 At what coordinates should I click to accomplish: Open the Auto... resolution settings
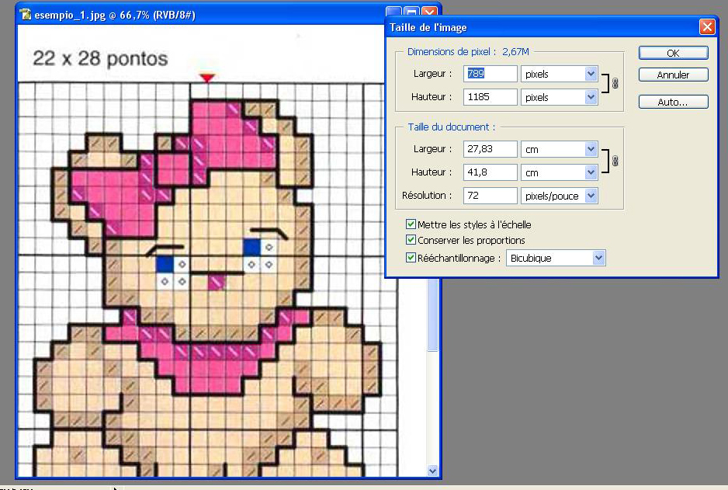(x=673, y=102)
